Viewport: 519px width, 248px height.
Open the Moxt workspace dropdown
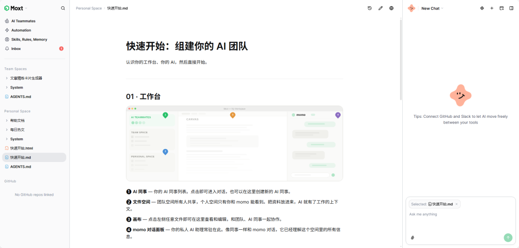(16, 8)
